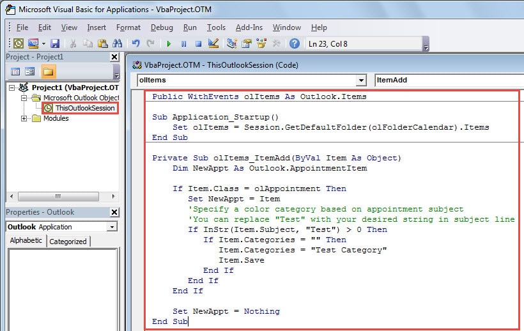The height and width of the screenshot is (331, 524).
Task: Select Project1 (VbaProject.OTM) root node
Action: 75,88
